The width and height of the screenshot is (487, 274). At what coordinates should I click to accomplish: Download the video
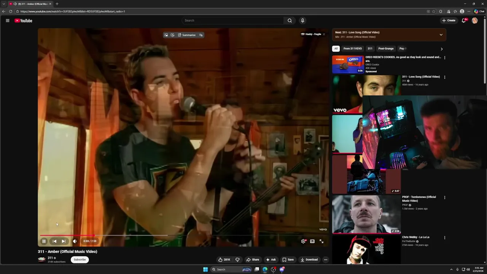click(x=309, y=260)
